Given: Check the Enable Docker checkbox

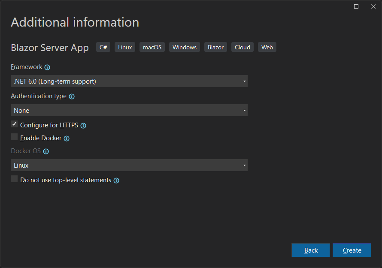Looking at the screenshot, I should click(x=14, y=137).
